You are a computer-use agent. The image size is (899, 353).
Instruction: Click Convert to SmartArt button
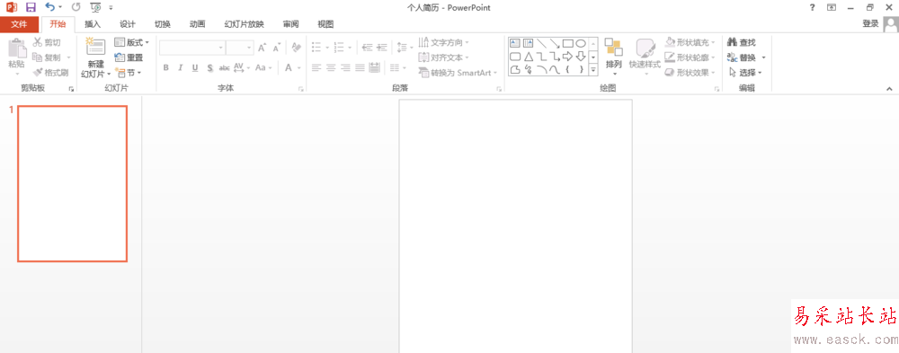point(458,73)
